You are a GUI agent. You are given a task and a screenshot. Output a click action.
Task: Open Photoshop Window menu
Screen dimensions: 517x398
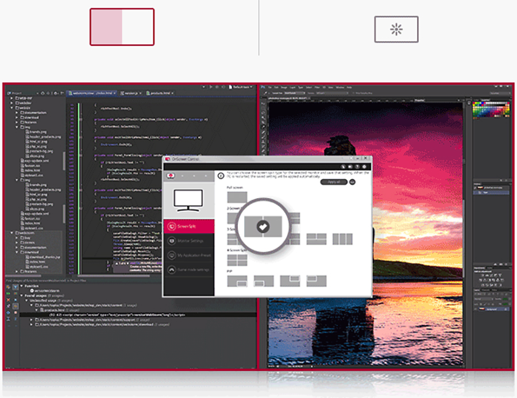339,87
